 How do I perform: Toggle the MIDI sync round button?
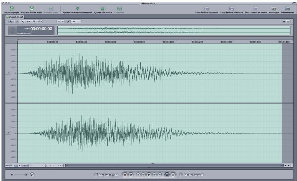coord(173,175)
